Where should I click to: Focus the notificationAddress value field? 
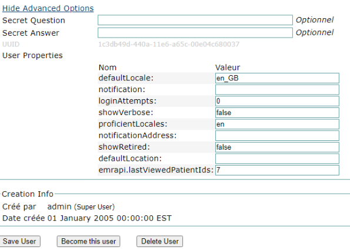click(277, 136)
